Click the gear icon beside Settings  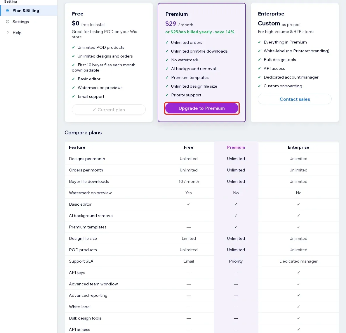coord(8,22)
